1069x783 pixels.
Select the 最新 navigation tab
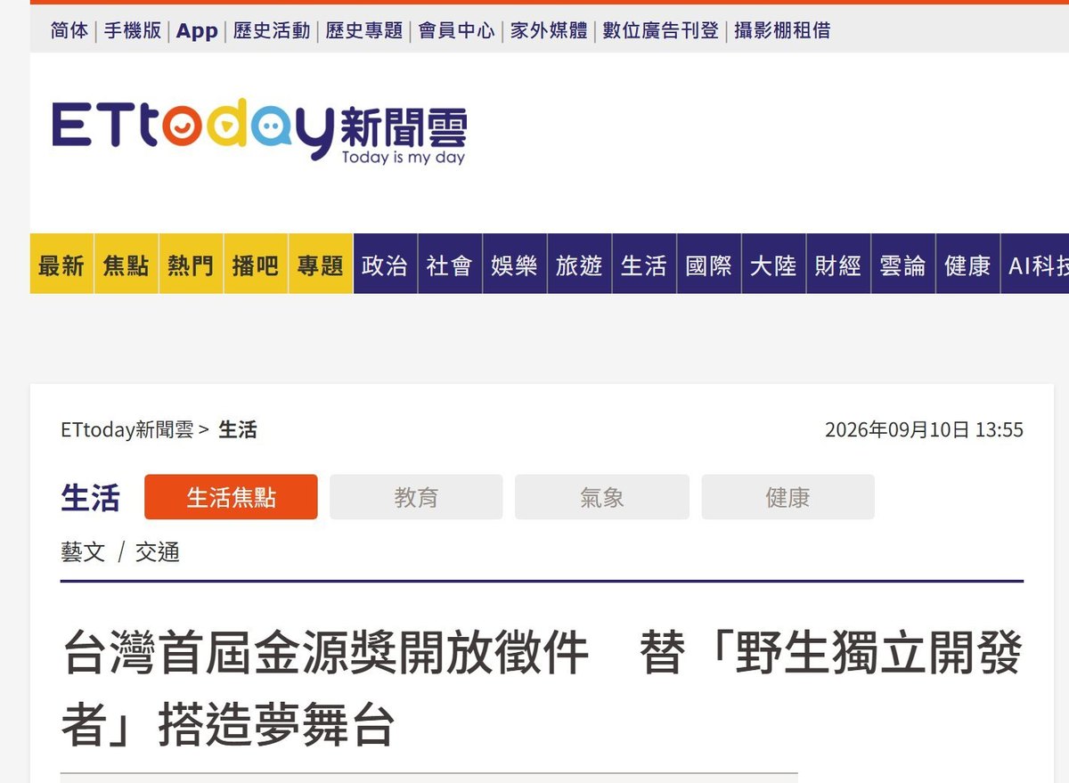coord(61,265)
